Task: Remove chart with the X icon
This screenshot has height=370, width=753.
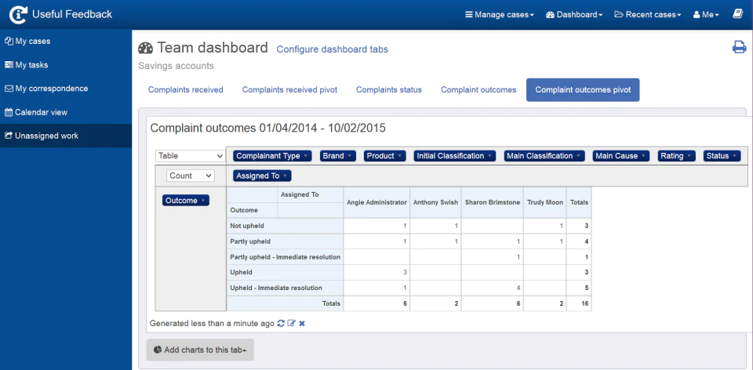Action: (x=302, y=324)
